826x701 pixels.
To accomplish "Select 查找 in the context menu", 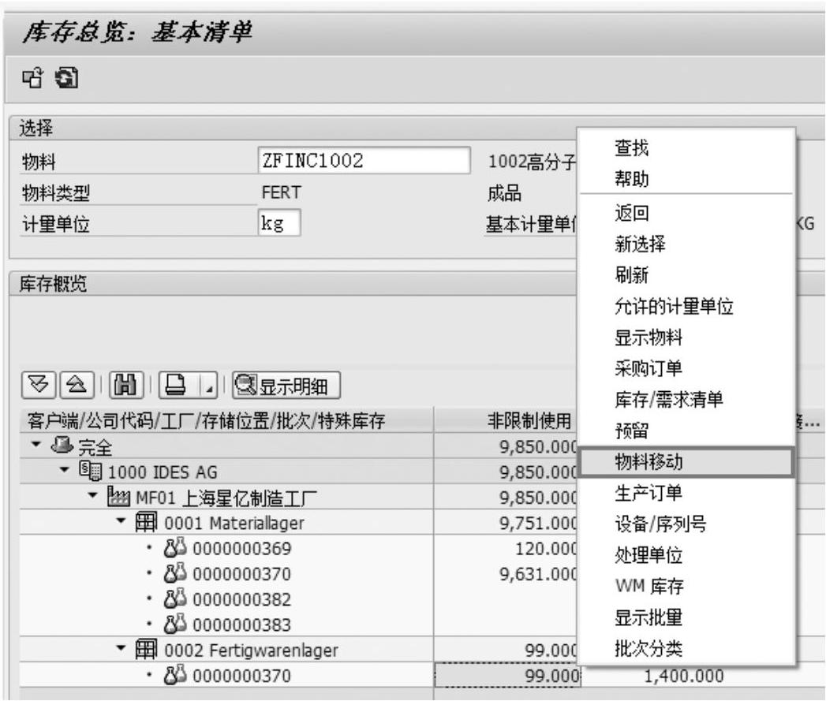I will click(632, 148).
